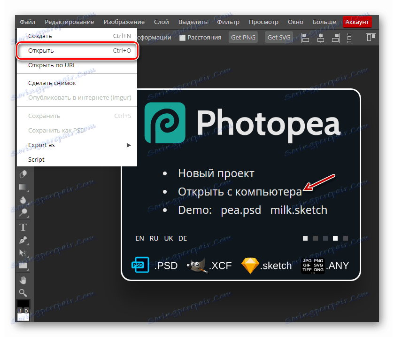Select the Hand tool
Viewport: 394px width, 337px height.
pyautogui.click(x=23, y=280)
